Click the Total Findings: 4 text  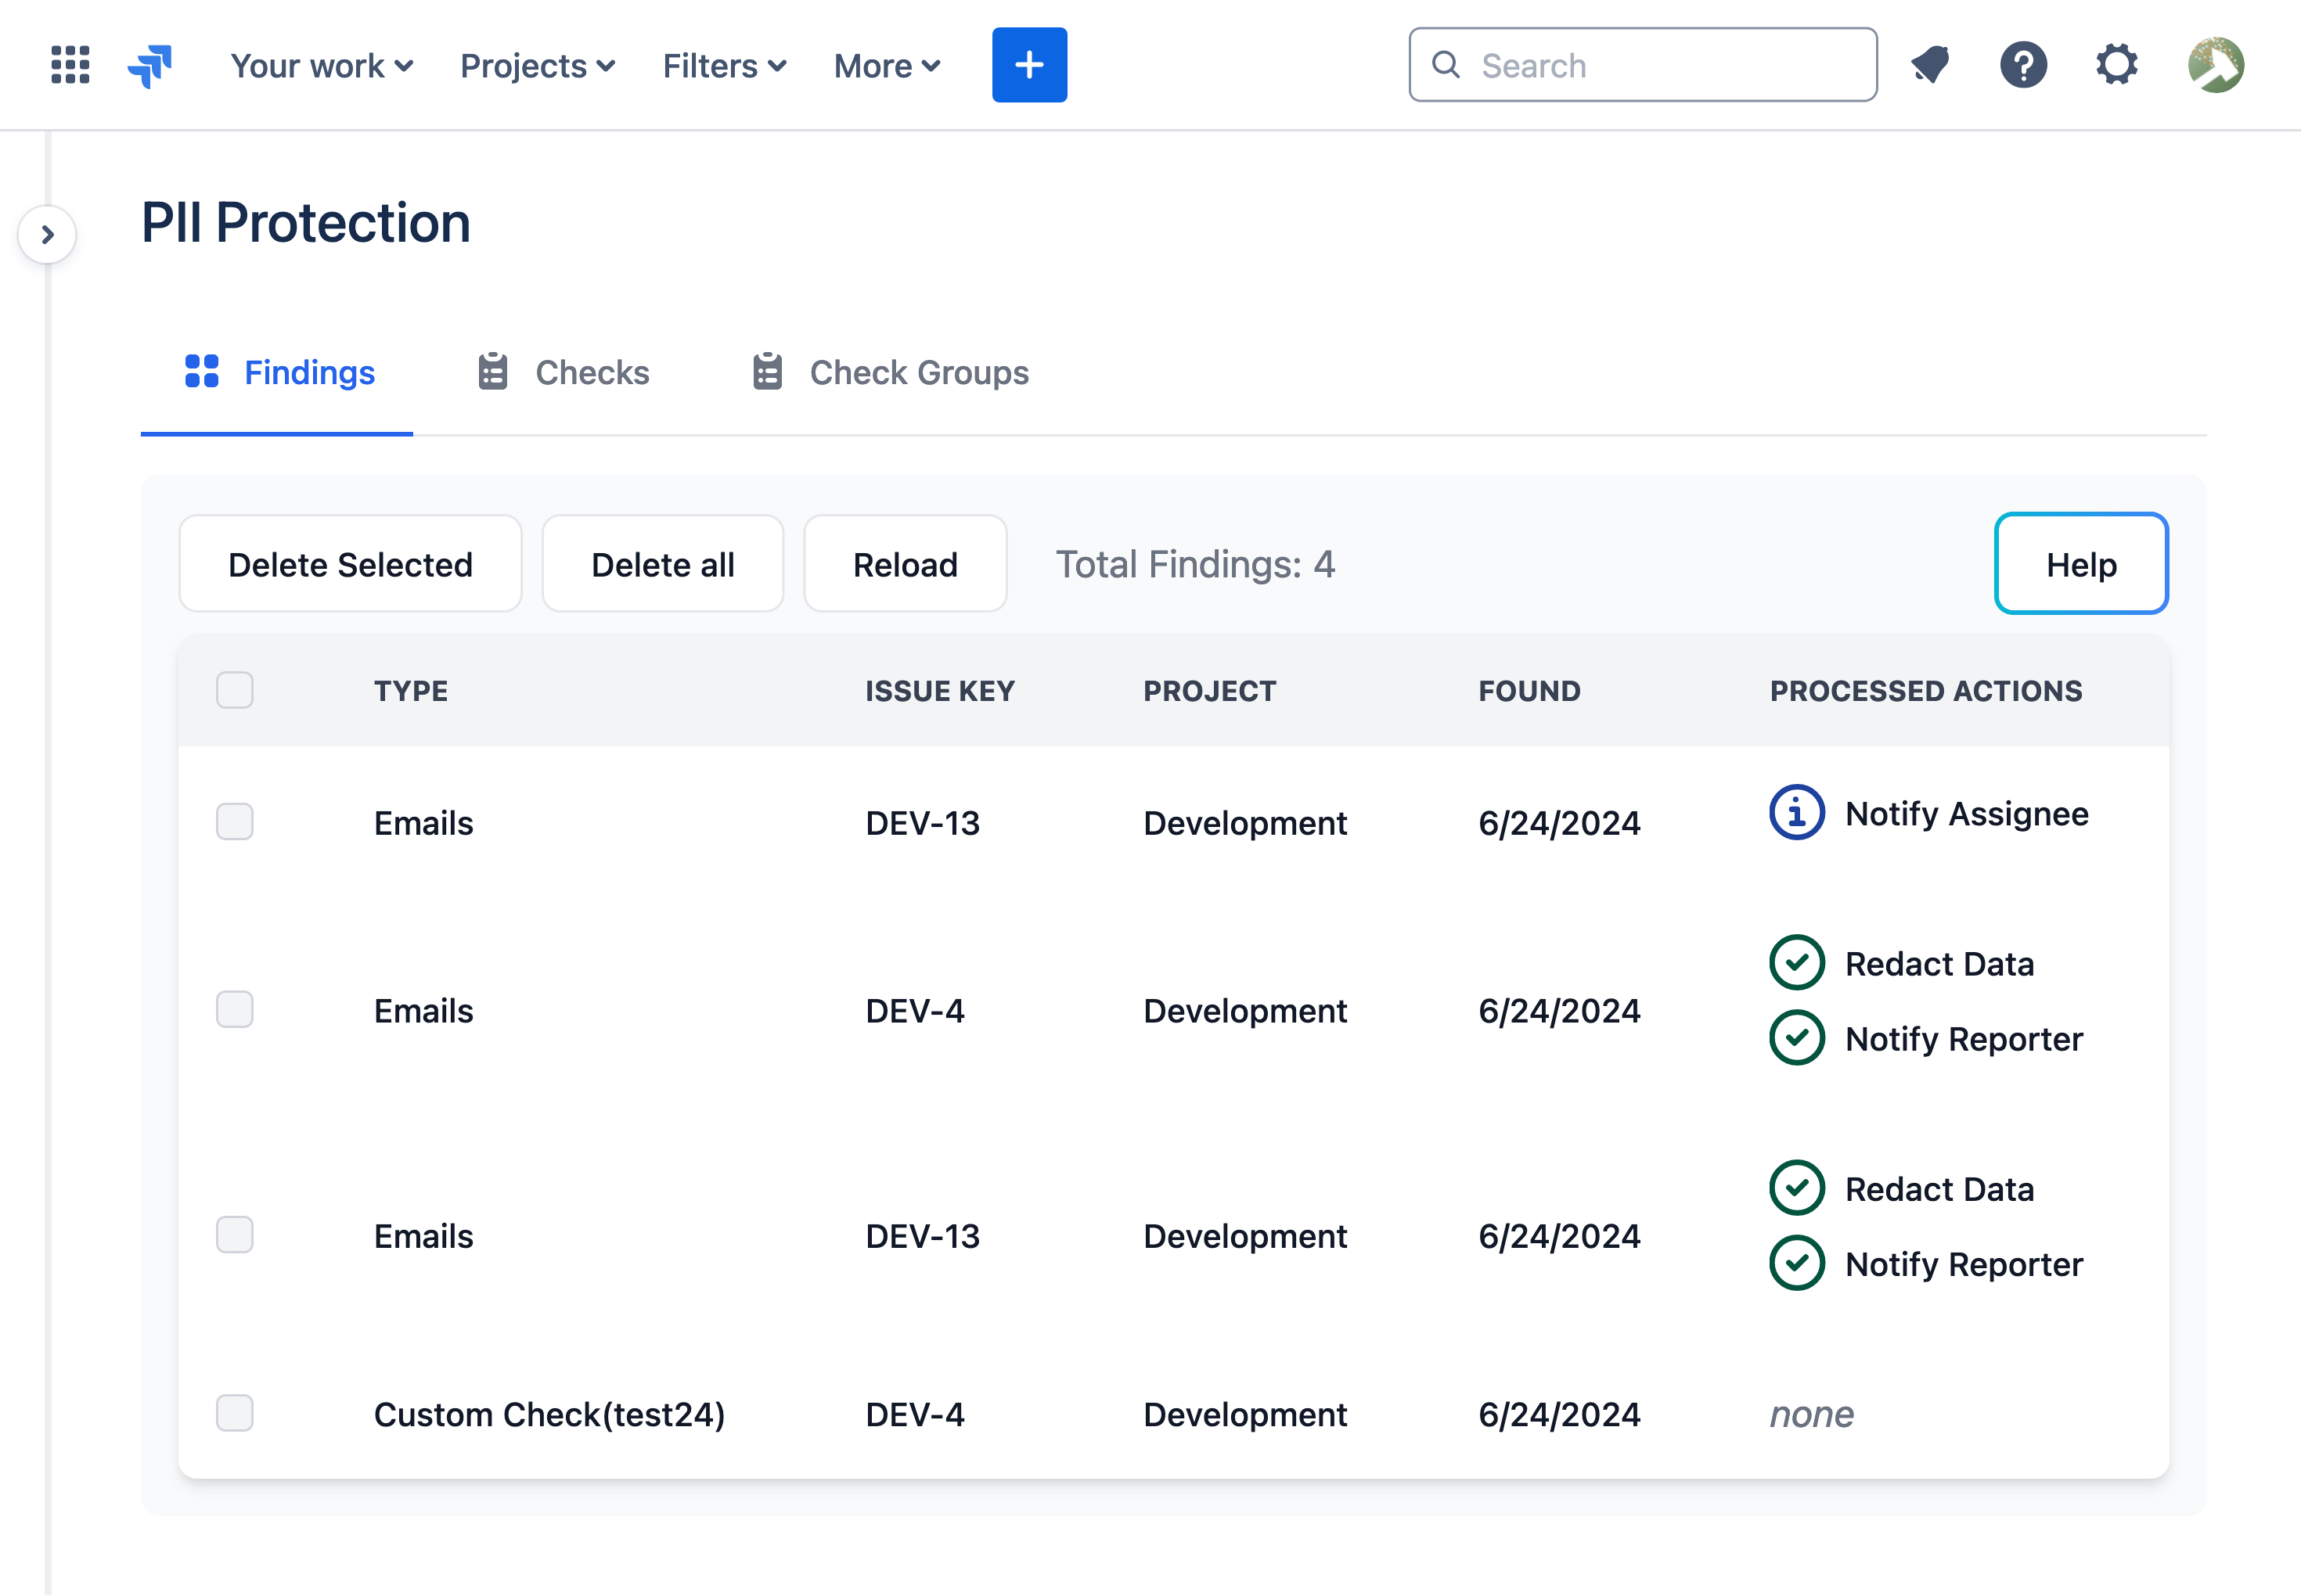tap(1196, 564)
